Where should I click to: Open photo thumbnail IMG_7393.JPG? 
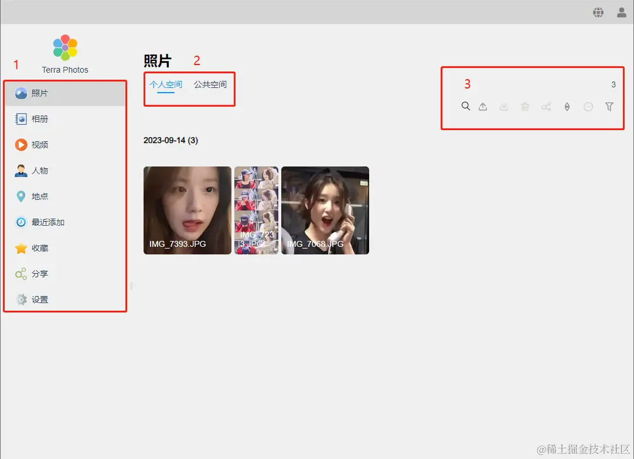point(187,210)
